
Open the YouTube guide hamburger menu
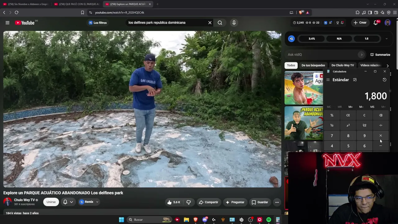(x=7, y=23)
